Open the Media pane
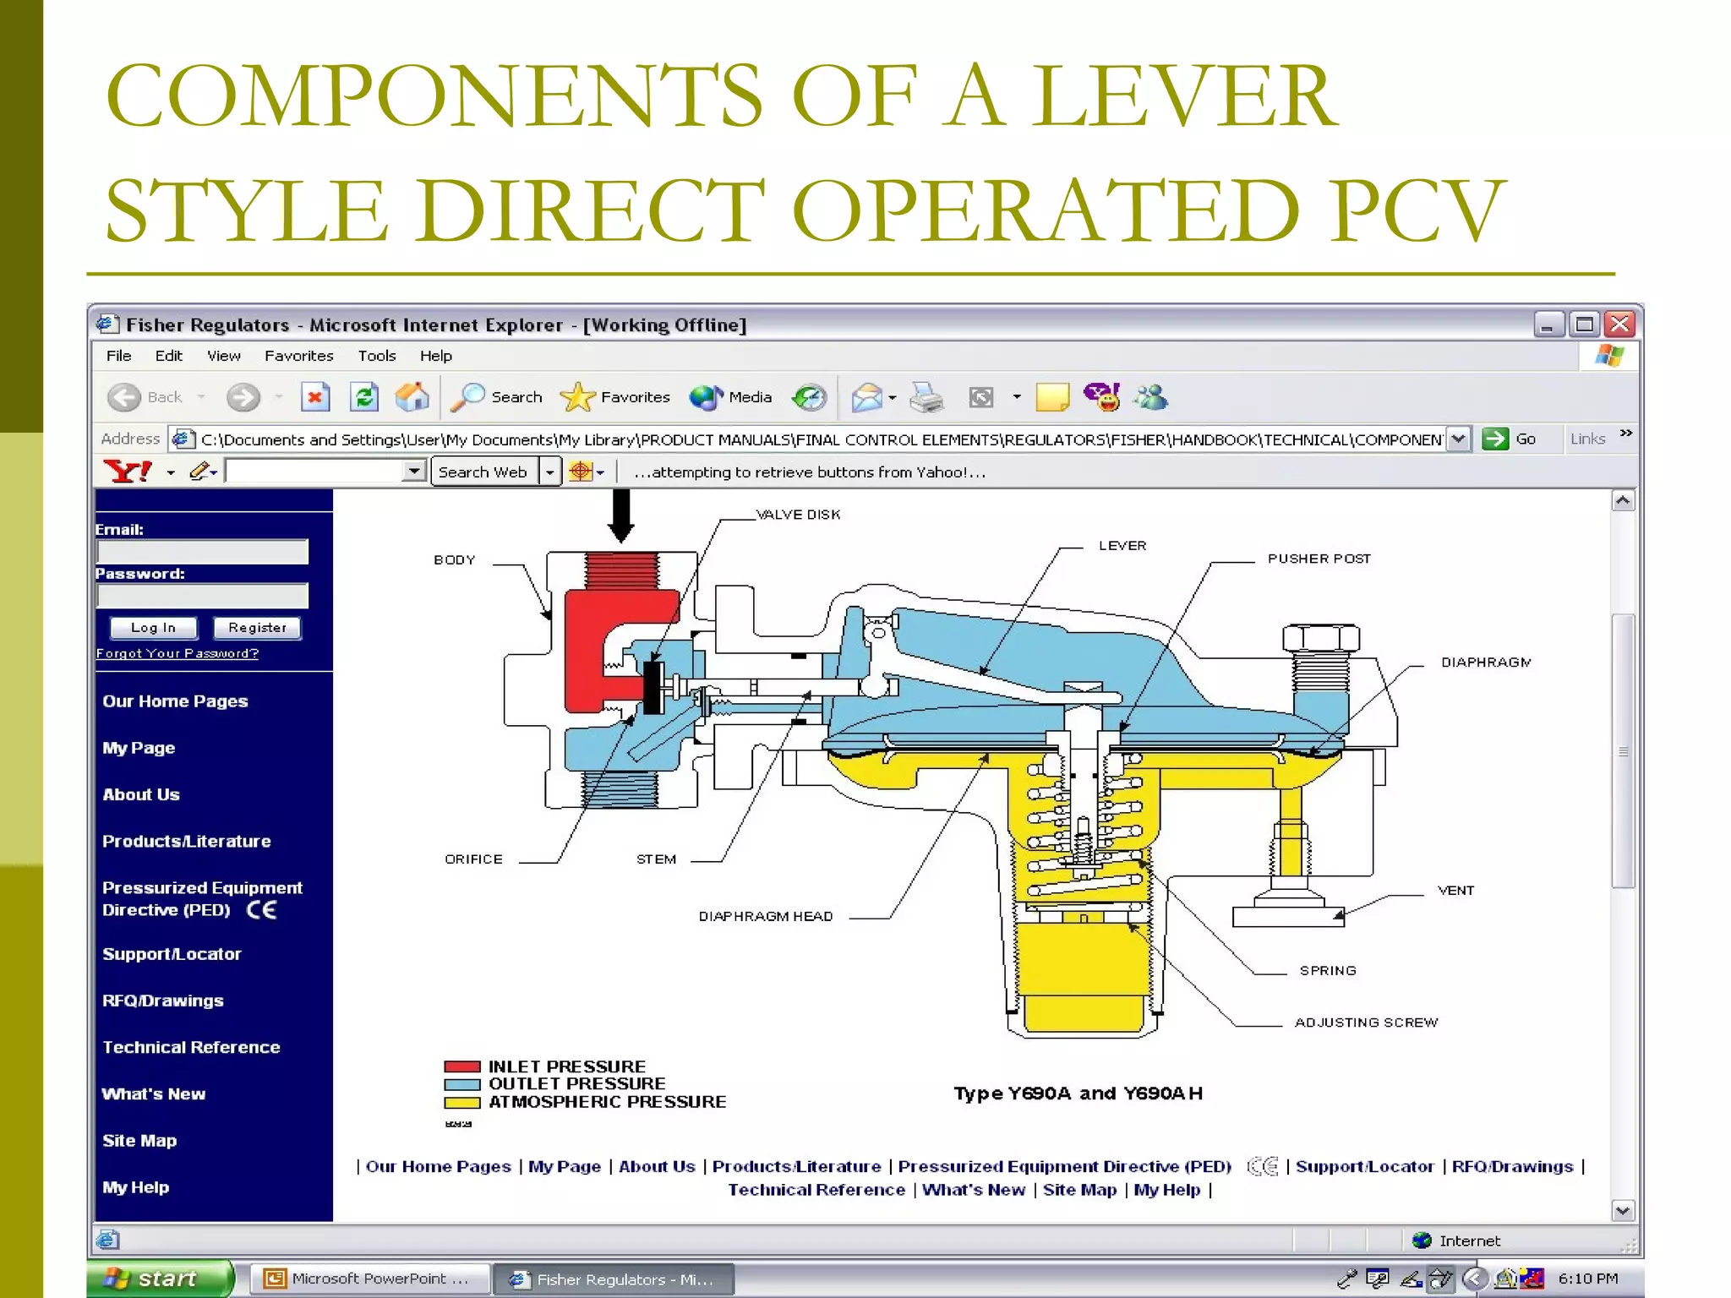1731x1298 pixels. [730, 397]
